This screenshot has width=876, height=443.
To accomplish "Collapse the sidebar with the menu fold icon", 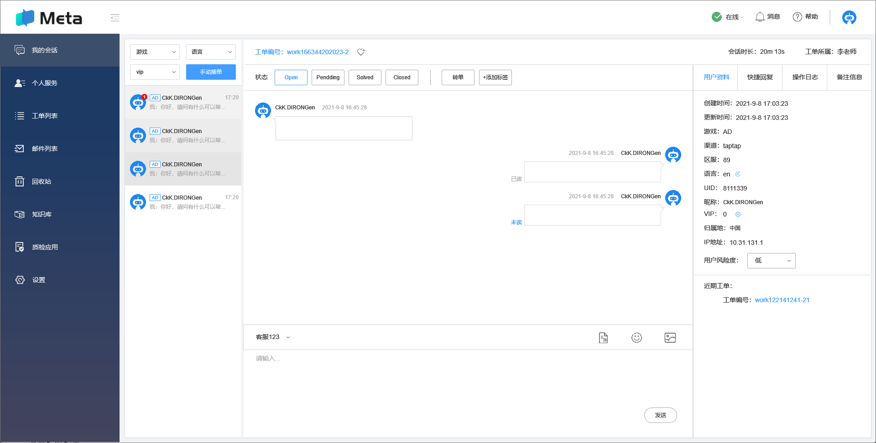I will [115, 18].
